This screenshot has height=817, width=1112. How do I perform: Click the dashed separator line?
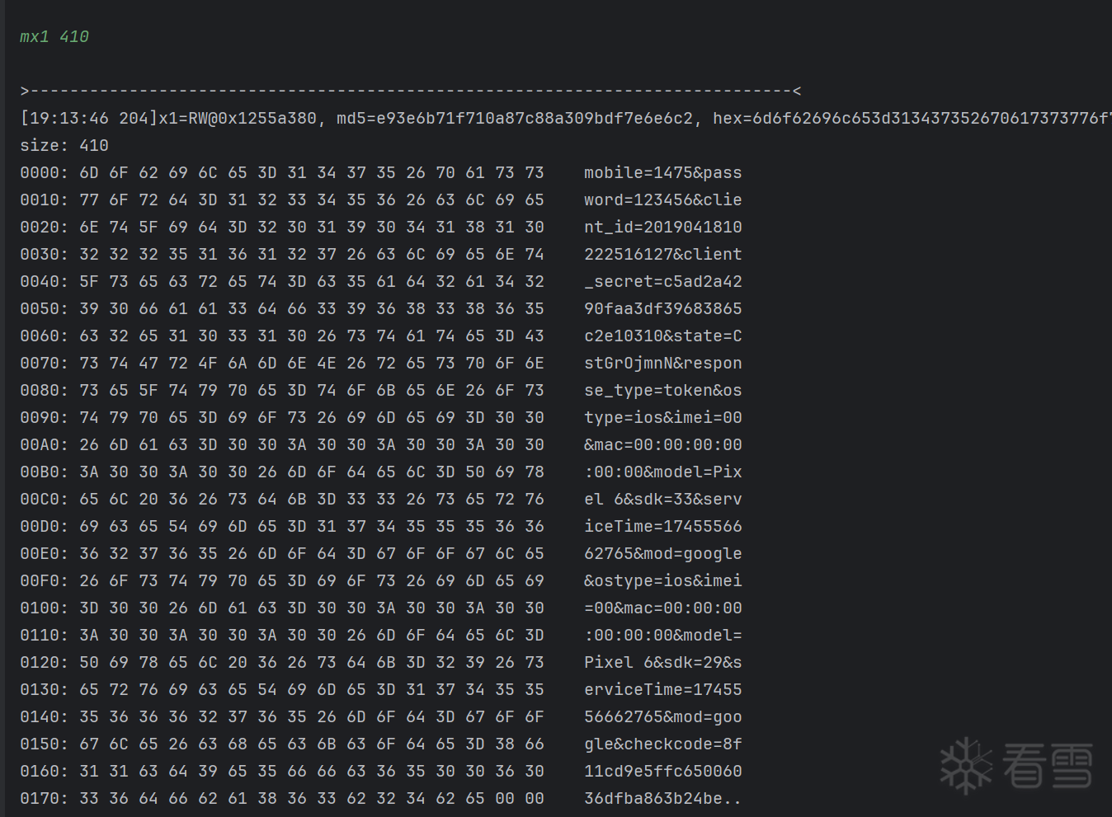coord(411,91)
